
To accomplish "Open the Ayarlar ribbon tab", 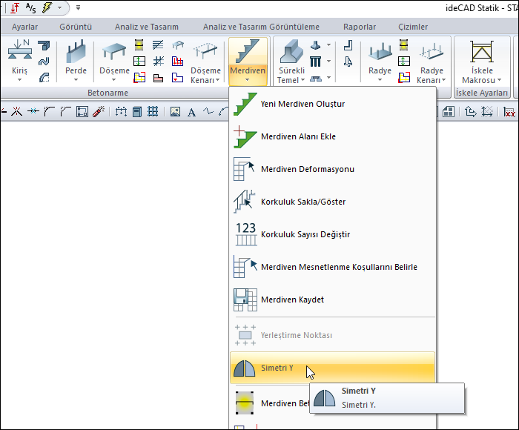I will pos(24,27).
